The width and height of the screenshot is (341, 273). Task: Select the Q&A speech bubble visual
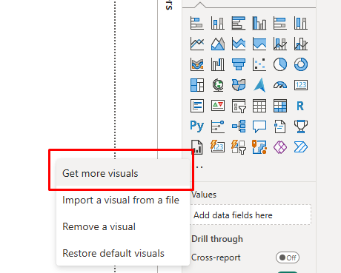point(259,127)
